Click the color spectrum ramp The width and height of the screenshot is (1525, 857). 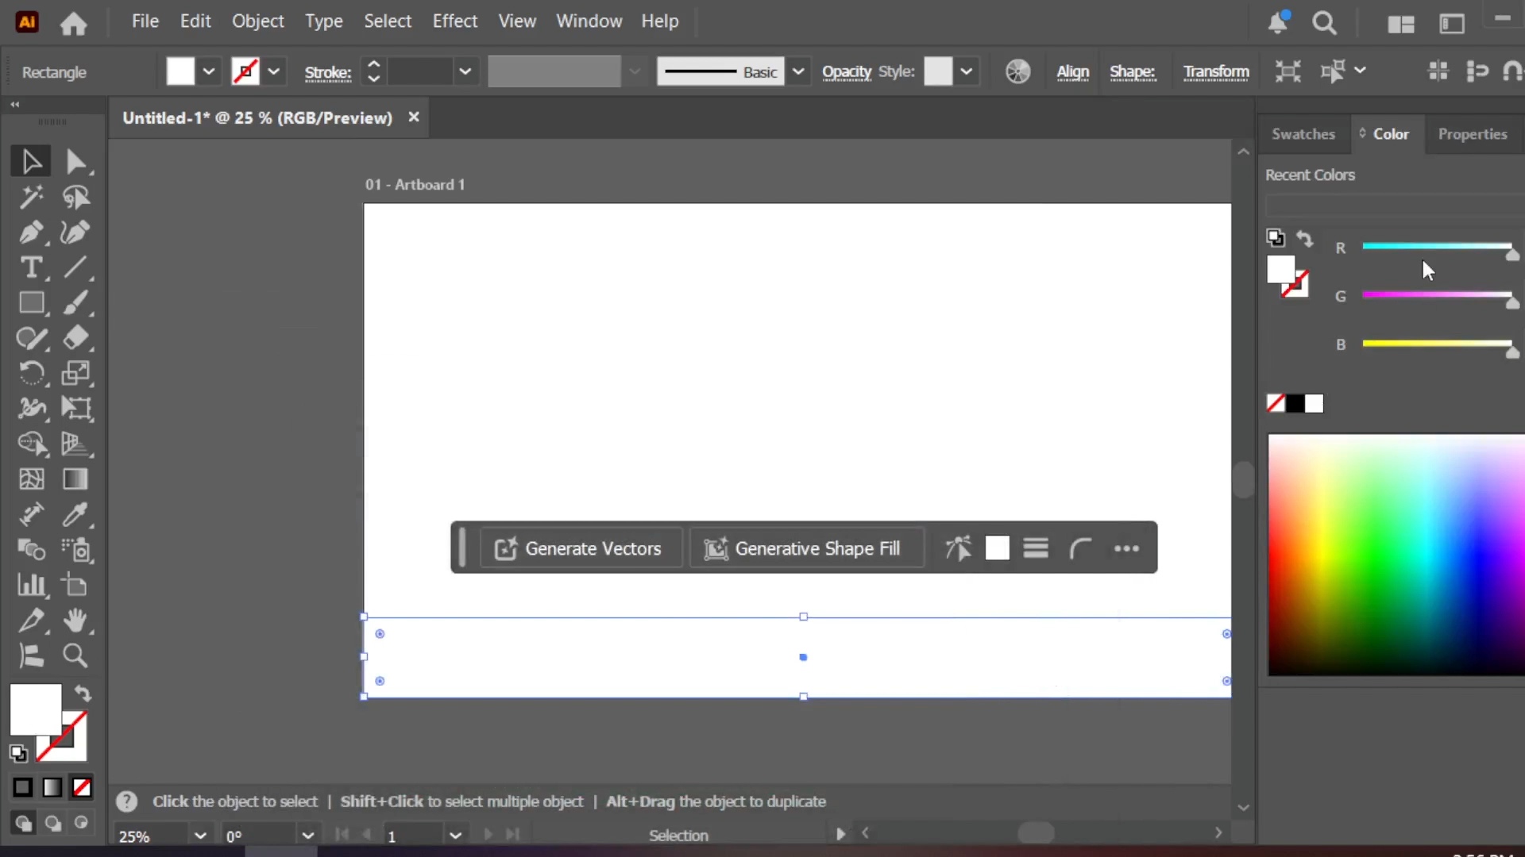click(1396, 555)
